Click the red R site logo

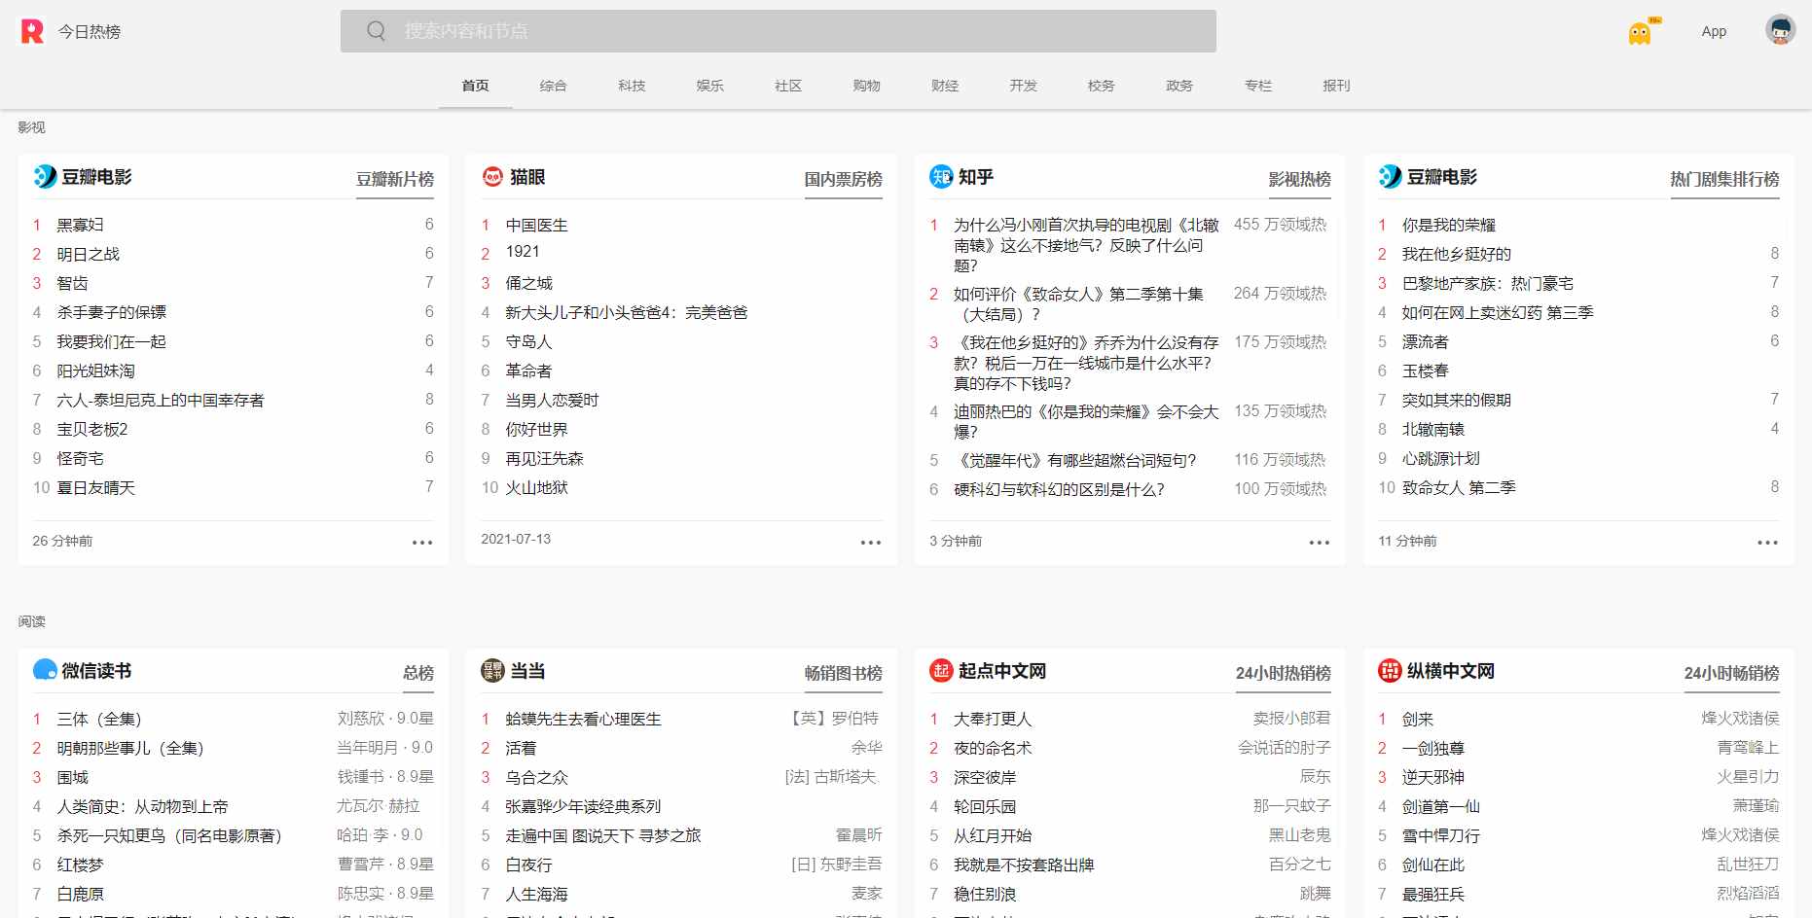[x=32, y=31]
